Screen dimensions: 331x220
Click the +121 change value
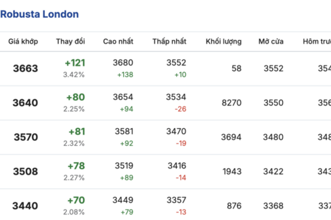(x=74, y=63)
